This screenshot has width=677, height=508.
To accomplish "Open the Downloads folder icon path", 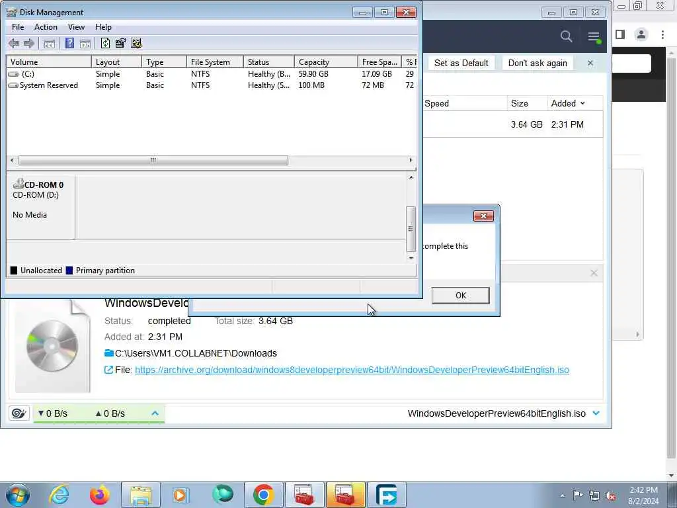I will click(109, 353).
